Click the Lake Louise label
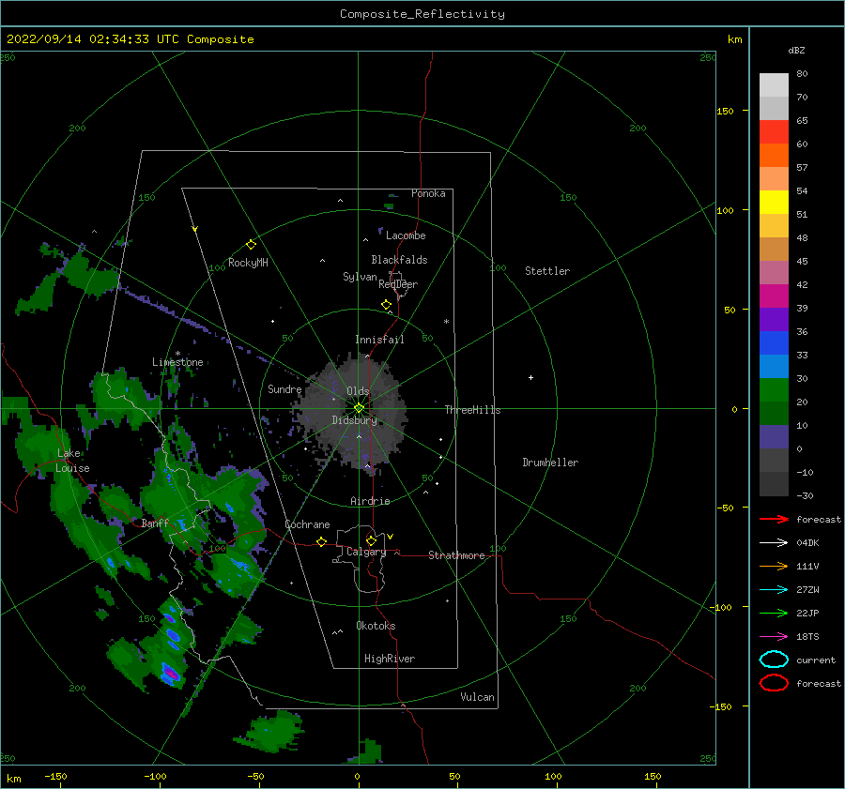The width and height of the screenshot is (845, 789). pyautogui.click(x=72, y=461)
